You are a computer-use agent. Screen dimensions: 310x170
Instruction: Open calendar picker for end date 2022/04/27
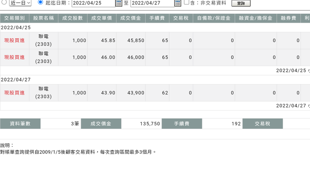pyautogui.click(x=178, y=3)
